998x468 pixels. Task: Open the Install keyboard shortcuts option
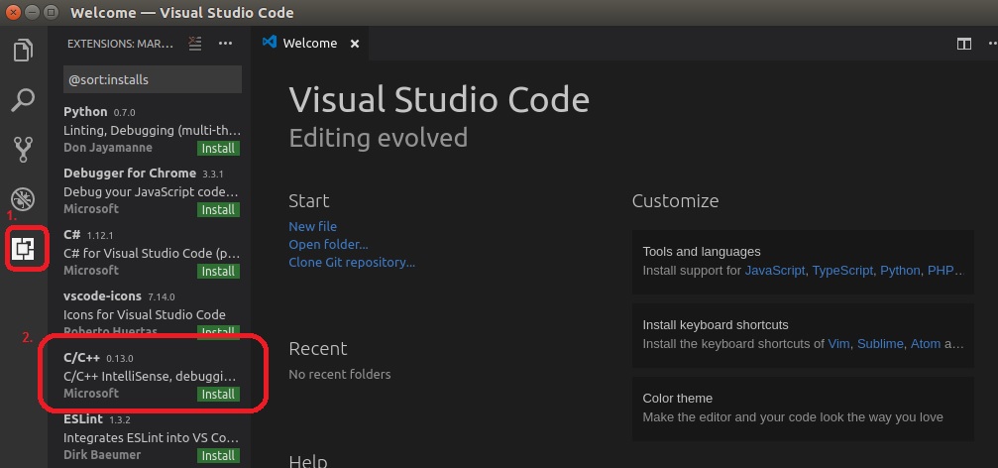click(x=803, y=335)
